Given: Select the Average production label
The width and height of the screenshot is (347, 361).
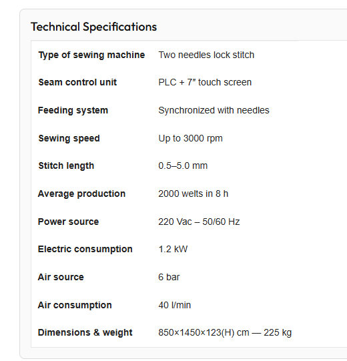Looking at the screenshot, I should tap(81, 194).
